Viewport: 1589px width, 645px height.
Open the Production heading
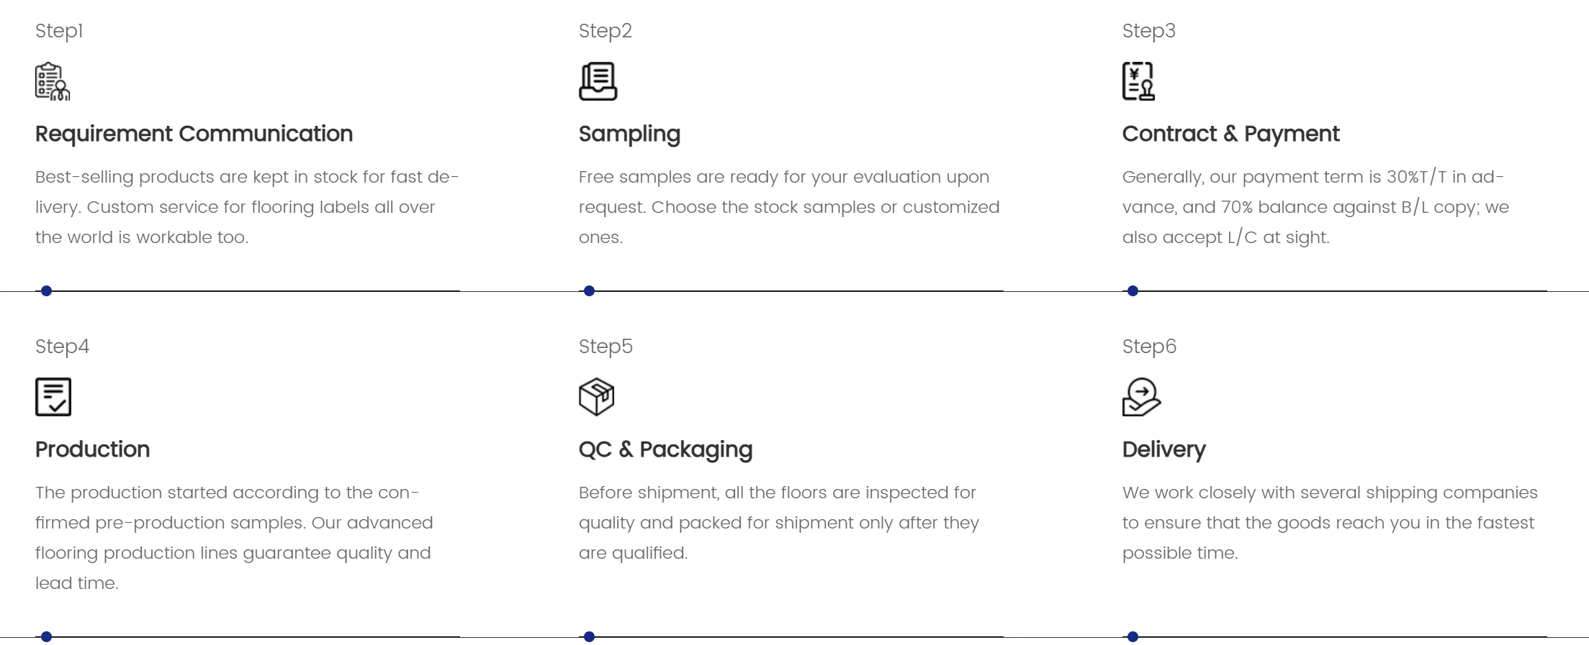tap(92, 449)
